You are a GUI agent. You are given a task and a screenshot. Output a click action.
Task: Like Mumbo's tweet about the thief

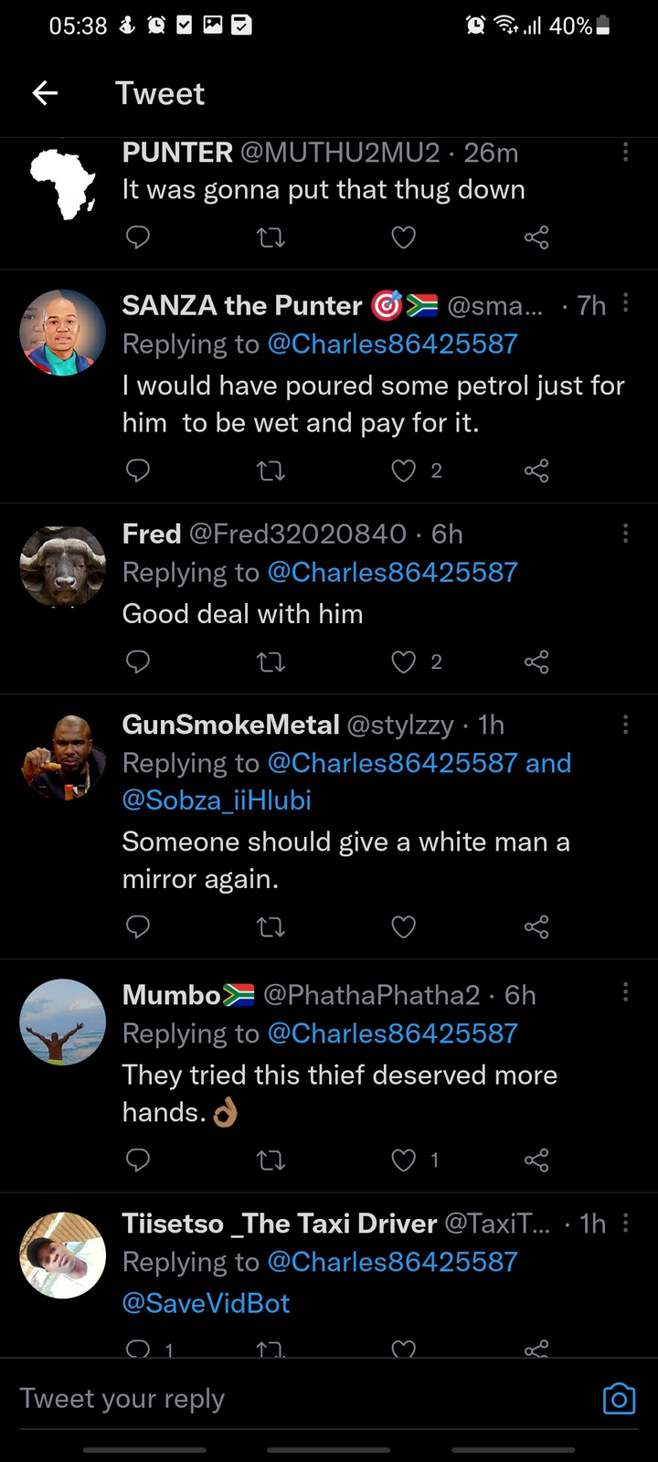403,1160
